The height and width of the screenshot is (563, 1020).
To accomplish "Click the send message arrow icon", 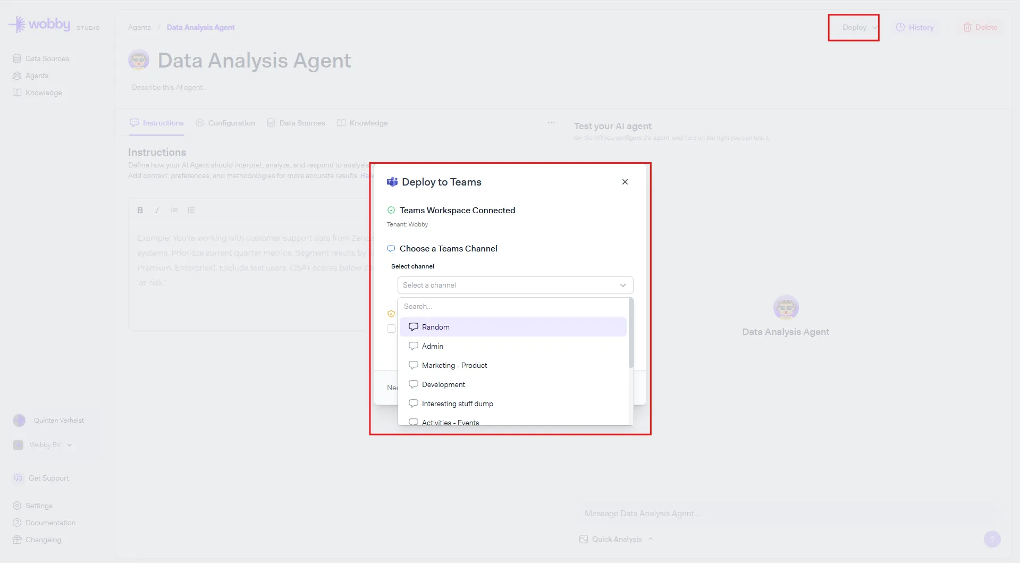I will [x=992, y=539].
